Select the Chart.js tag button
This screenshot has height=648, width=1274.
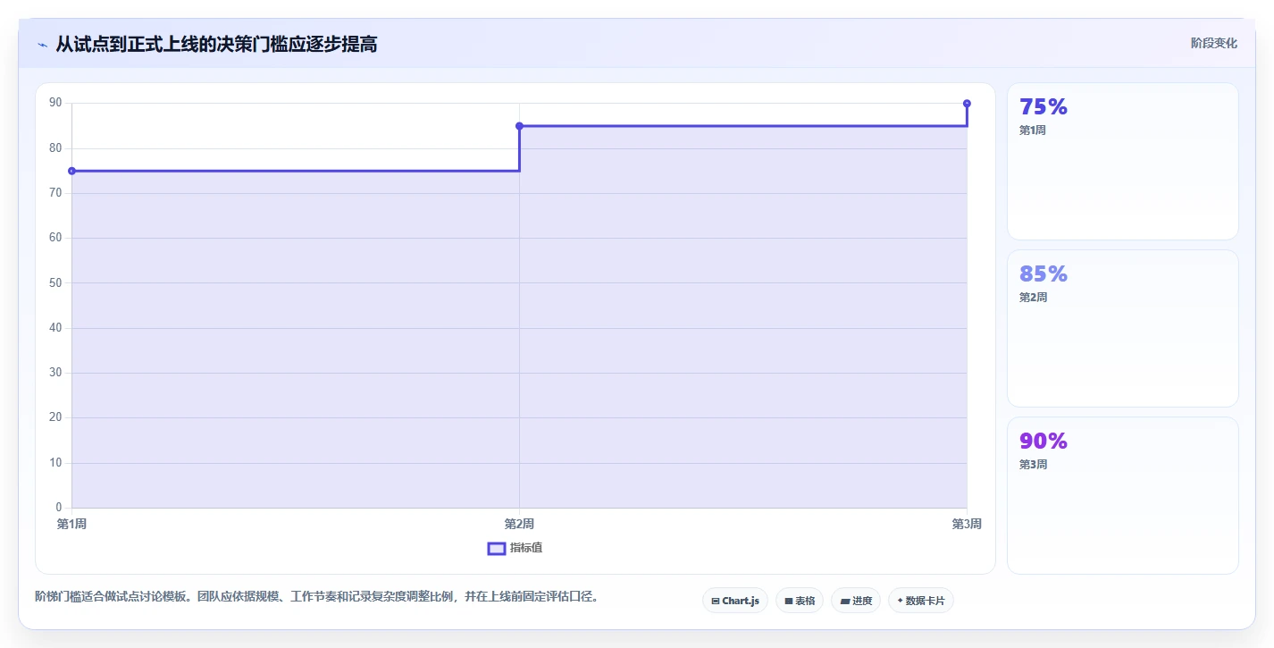(735, 601)
